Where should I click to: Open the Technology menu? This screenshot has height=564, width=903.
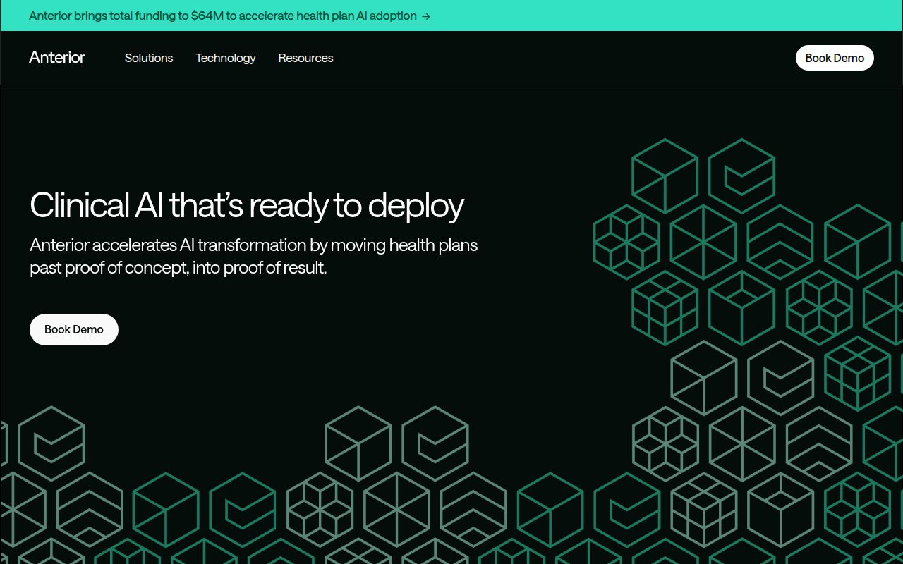pos(226,58)
